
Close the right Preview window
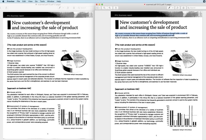tap(97, 5)
